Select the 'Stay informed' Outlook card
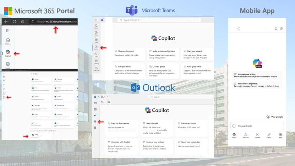Image resolution: width=295 pixels, height=166 pixels. [157, 128]
